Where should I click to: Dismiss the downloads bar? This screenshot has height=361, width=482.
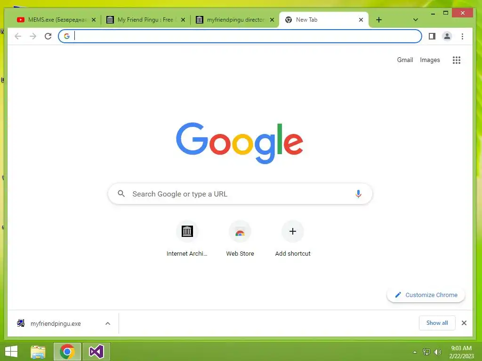click(464, 323)
